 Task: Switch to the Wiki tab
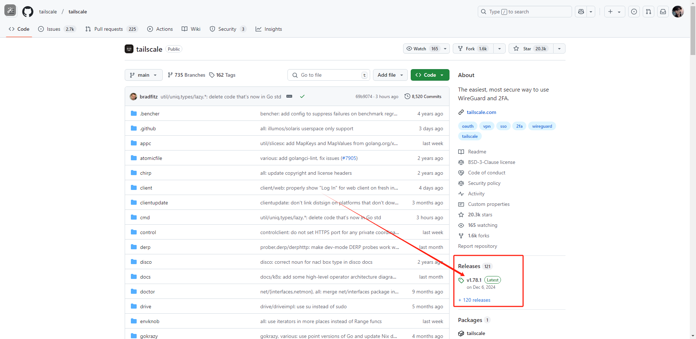[x=191, y=29]
